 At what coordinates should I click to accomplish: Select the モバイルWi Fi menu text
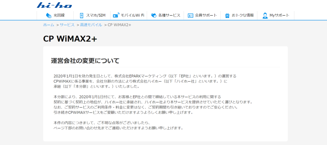(x=133, y=15)
